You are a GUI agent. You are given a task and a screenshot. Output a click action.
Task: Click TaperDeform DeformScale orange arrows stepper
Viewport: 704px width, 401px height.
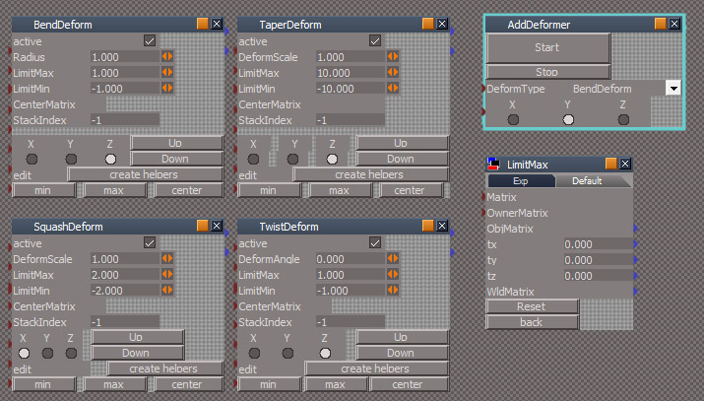(393, 56)
